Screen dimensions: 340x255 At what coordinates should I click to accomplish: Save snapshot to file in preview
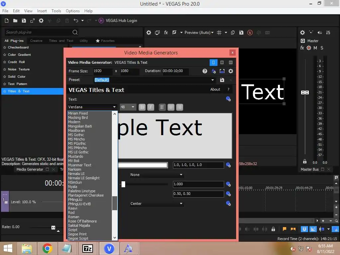(x=241, y=33)
